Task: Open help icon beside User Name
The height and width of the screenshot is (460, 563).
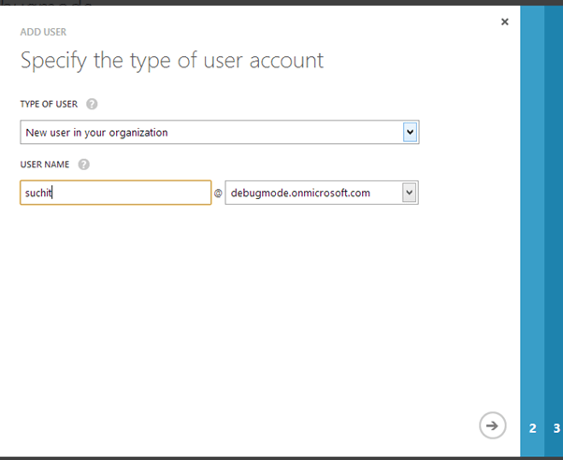Action: point(84,165)
